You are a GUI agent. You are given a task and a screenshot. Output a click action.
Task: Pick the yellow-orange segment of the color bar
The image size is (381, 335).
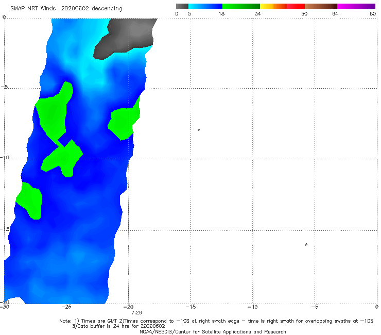pos(273,6)
